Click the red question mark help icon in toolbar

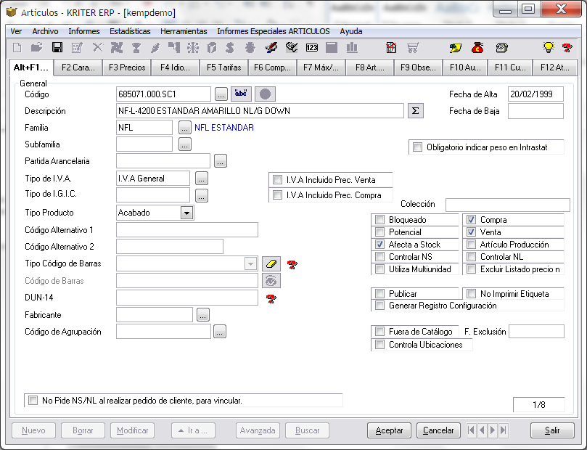tap(567, 48)
